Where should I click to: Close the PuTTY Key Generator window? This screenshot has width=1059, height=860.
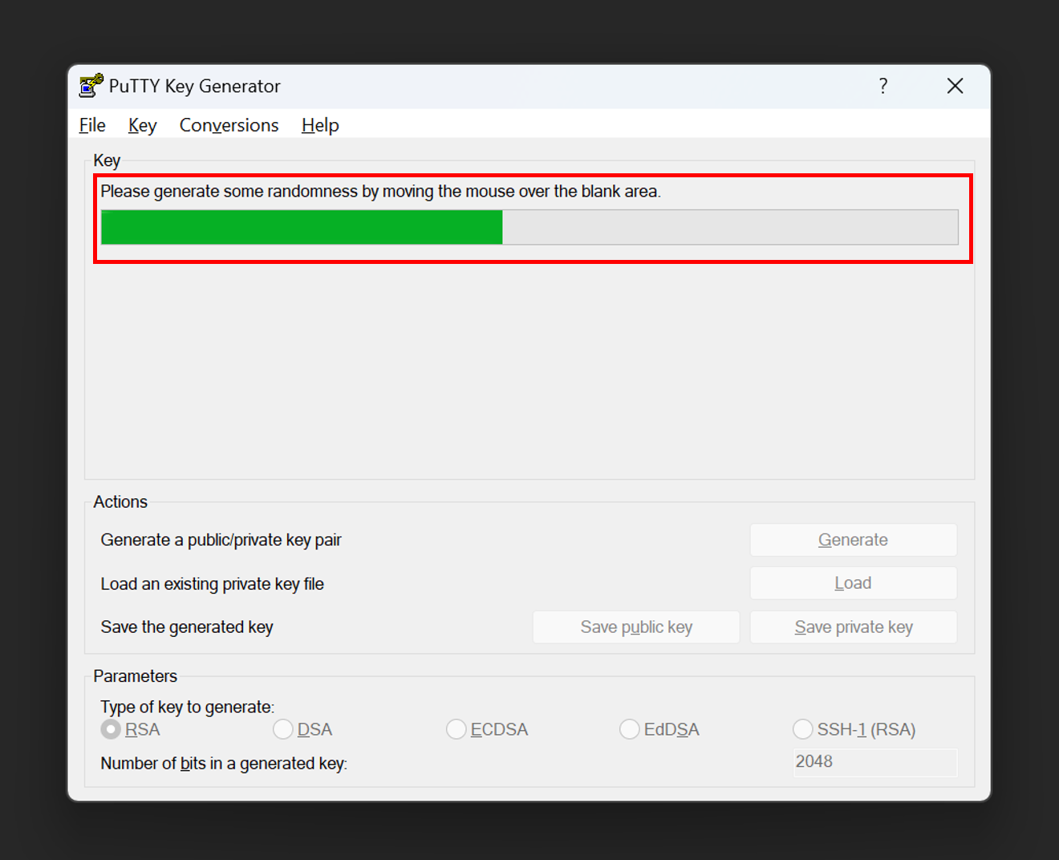(955, 86)
